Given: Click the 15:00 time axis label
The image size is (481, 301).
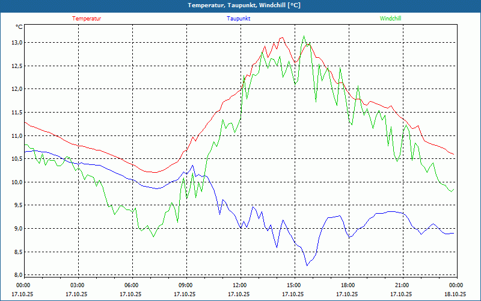Looking at the screenshot, I should [293, 285].
